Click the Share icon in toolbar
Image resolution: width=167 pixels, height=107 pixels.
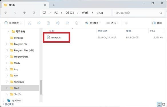pyautogui.click(x=67, y=23)
